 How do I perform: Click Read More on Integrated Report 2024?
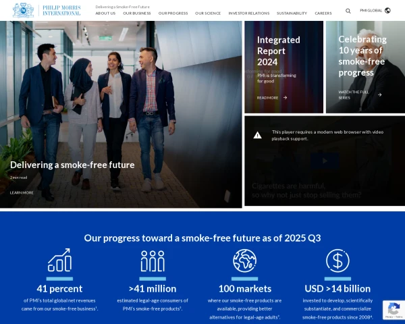pos(271,97)
